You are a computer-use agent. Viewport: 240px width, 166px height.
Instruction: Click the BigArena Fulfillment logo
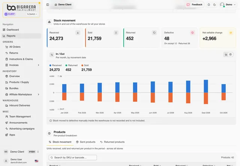(21, 7)
